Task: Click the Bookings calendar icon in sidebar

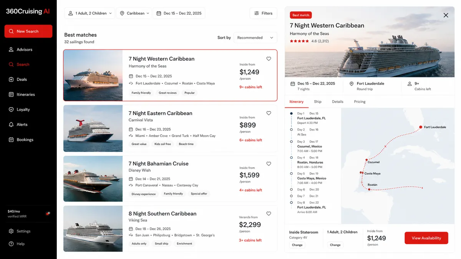Action: (x=11, y=140)
